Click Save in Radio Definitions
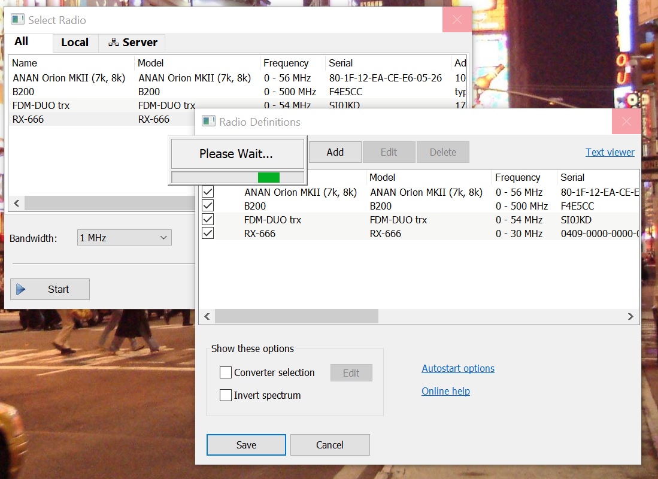The image size is (658, 479). (x=246, y=445)
